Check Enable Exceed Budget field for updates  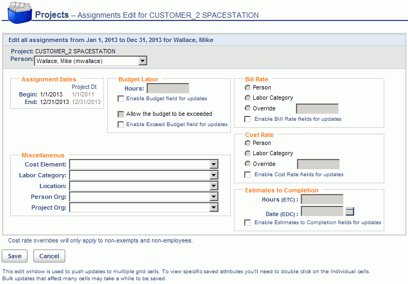click(121, 124)
